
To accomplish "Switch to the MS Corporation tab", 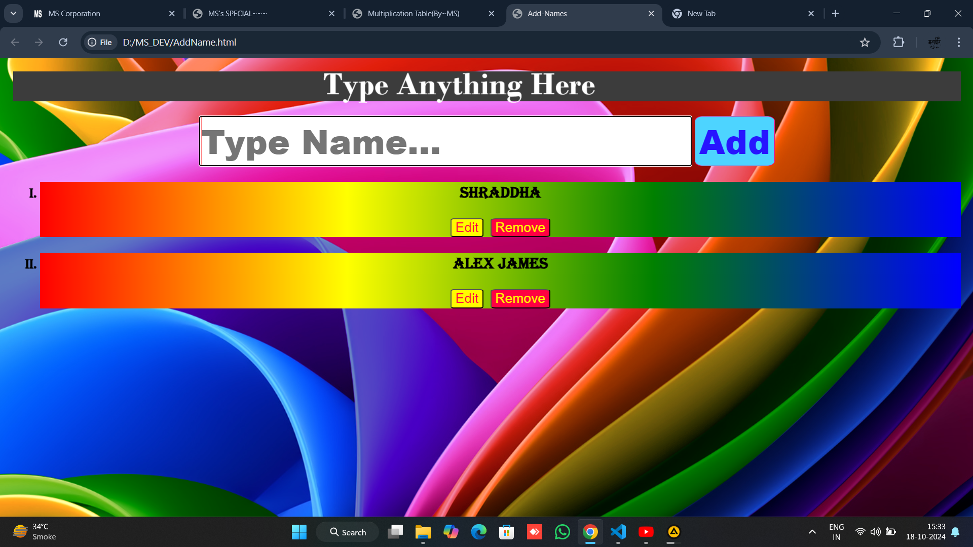I will coord(104,14).
